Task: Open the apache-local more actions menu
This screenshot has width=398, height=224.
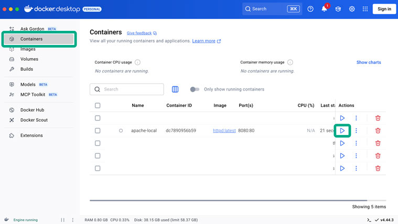Action: click(356, 130)
